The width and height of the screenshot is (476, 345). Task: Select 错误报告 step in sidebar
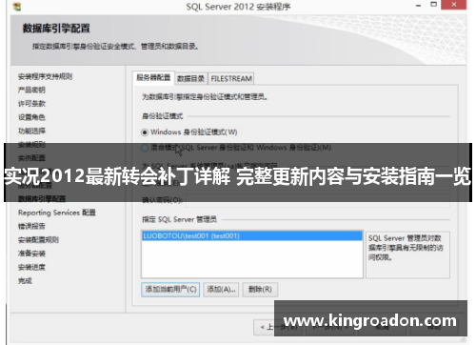point(31,226)
